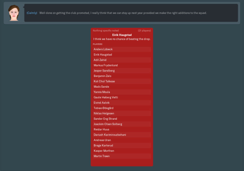Select Dariush Karimirouzbehani in the list
Viewport: 244px width, 171px height.
(110, 135)
